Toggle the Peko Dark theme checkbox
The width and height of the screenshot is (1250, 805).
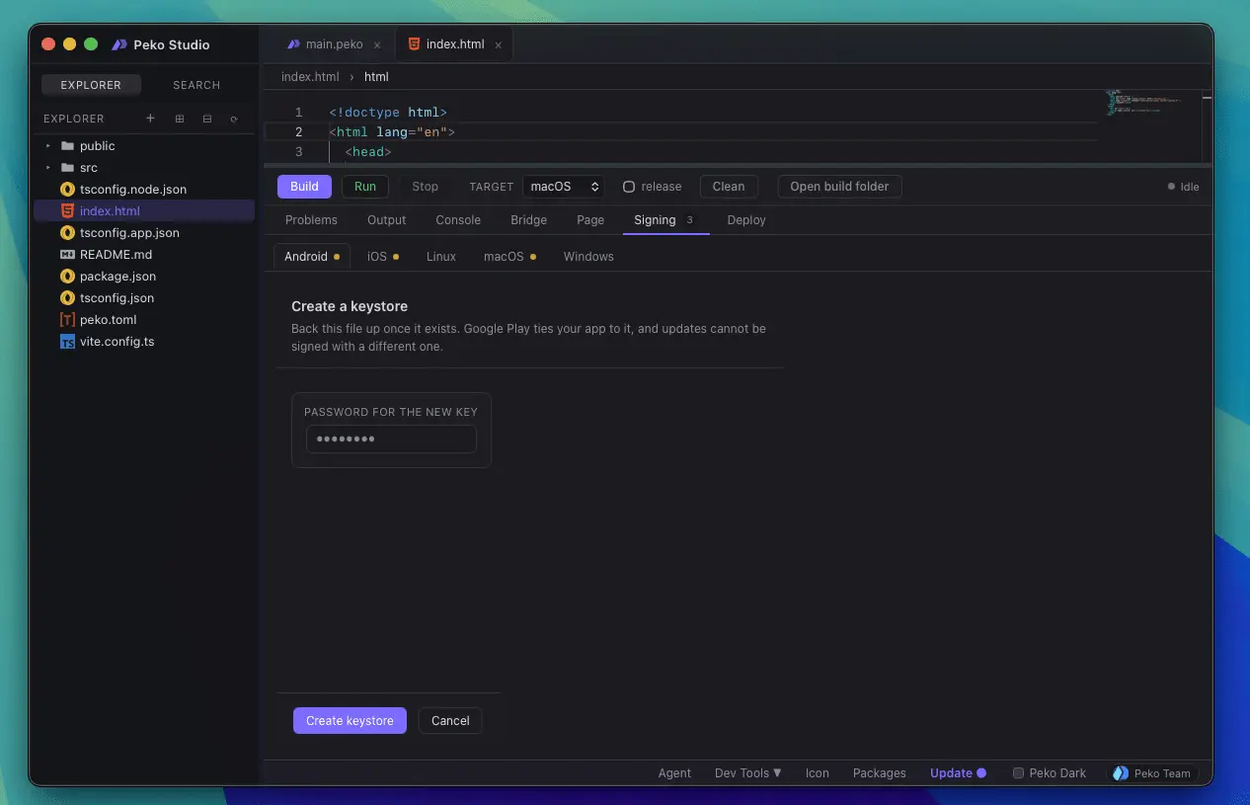point(1018,773)
